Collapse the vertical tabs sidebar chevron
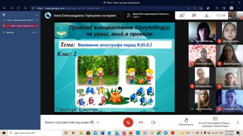This screenshot has height=136, width=243. (x=36, y=15)
